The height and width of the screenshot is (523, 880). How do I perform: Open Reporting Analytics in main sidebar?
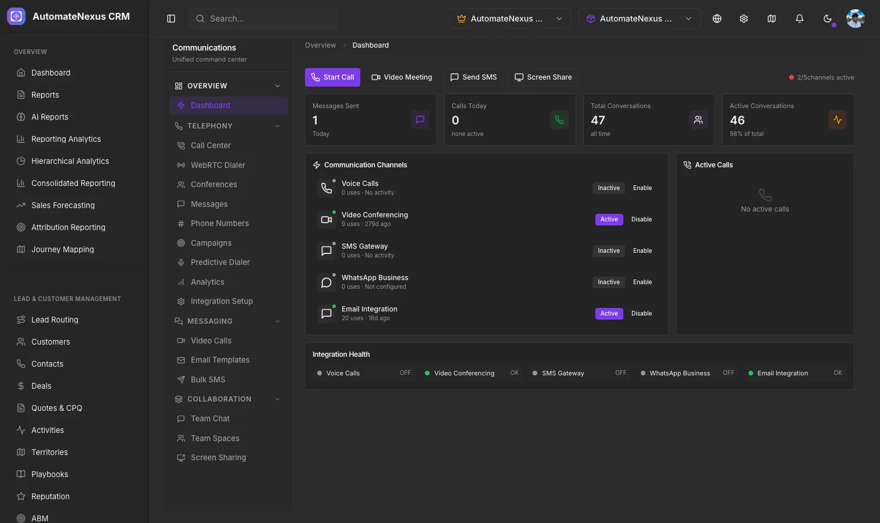74,139
